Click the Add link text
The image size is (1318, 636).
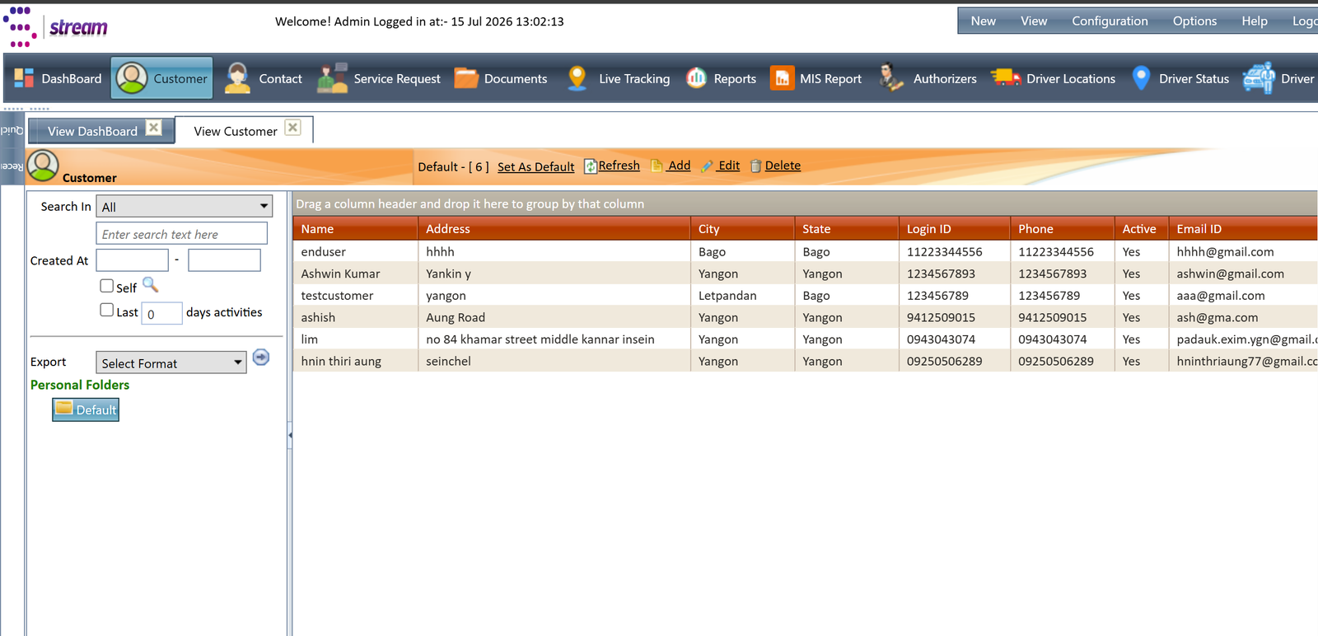pyautogui.click(x=679, y=166)
